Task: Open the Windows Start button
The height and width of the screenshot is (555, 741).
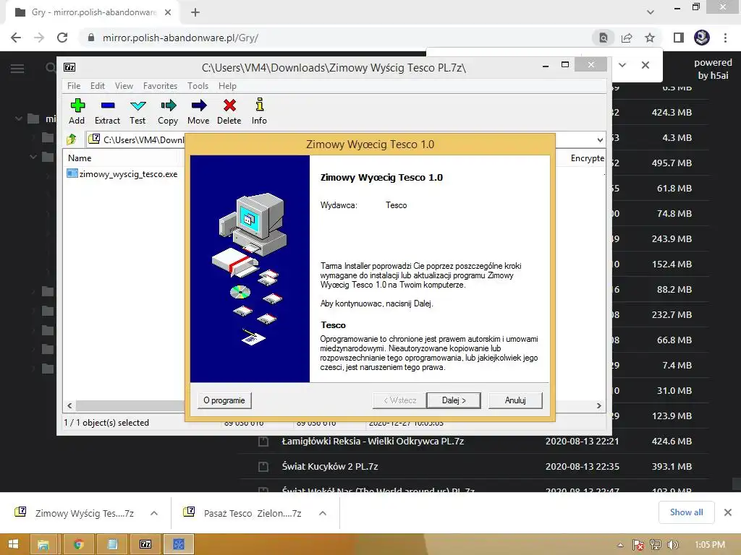Action: coord(13,545)
